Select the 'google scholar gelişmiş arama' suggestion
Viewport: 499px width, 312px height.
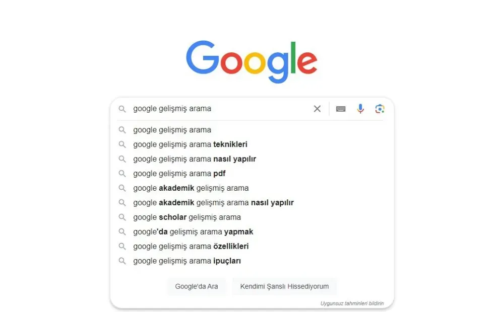[x=187, y=217]
